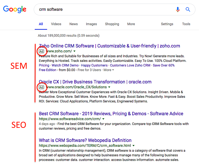Screen dimensions: 199x164
Task: Click "4 days ago" snippet date
Action: click(47, 124)
